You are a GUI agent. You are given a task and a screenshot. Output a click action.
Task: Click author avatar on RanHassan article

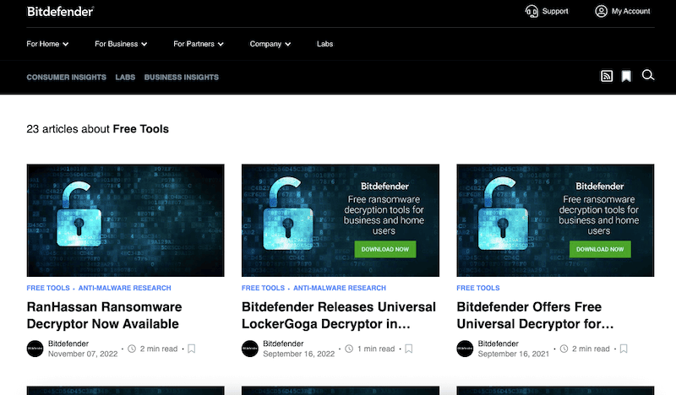click(35, 349)
